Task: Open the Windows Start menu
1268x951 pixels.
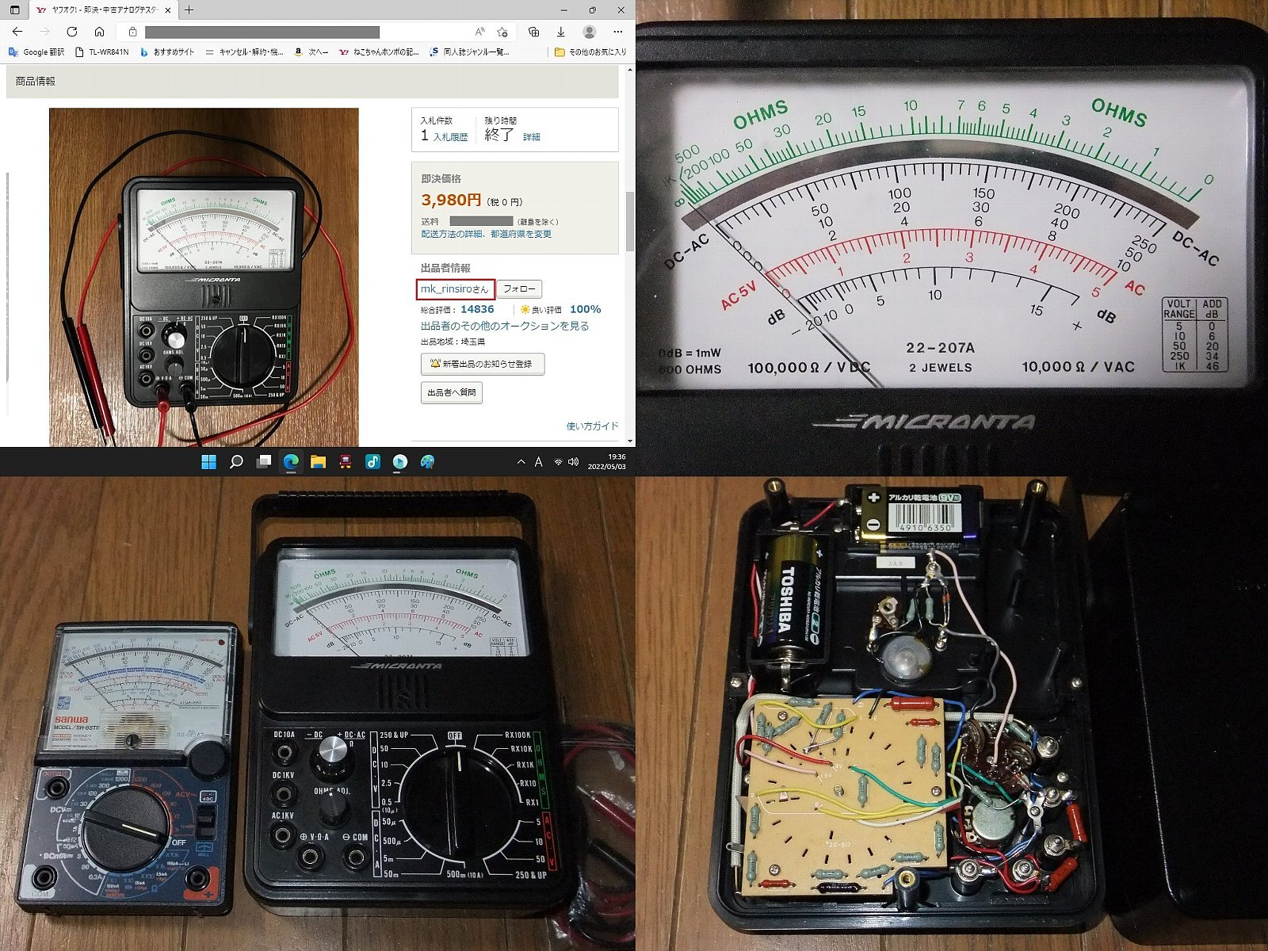Action: click(x=209, y=462)
